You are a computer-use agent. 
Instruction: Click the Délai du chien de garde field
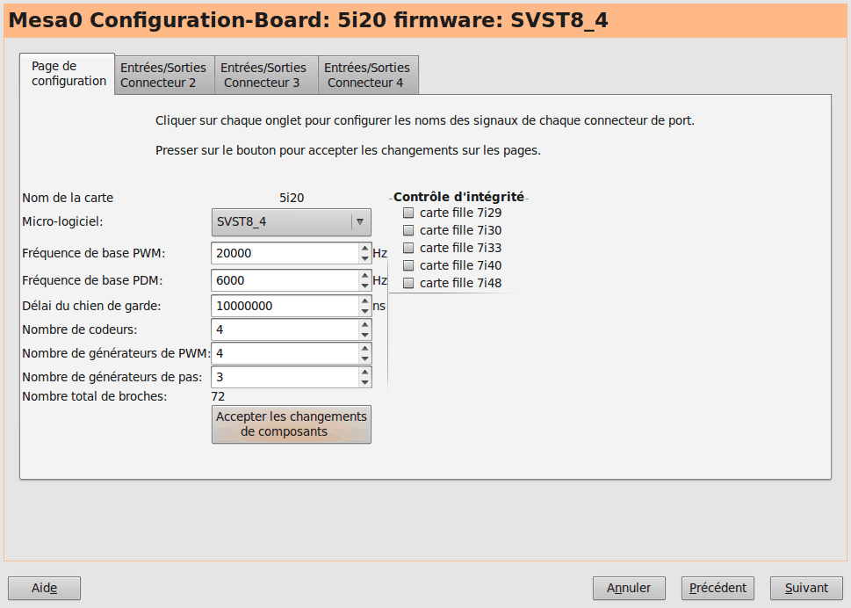click(x=285, y=306)
